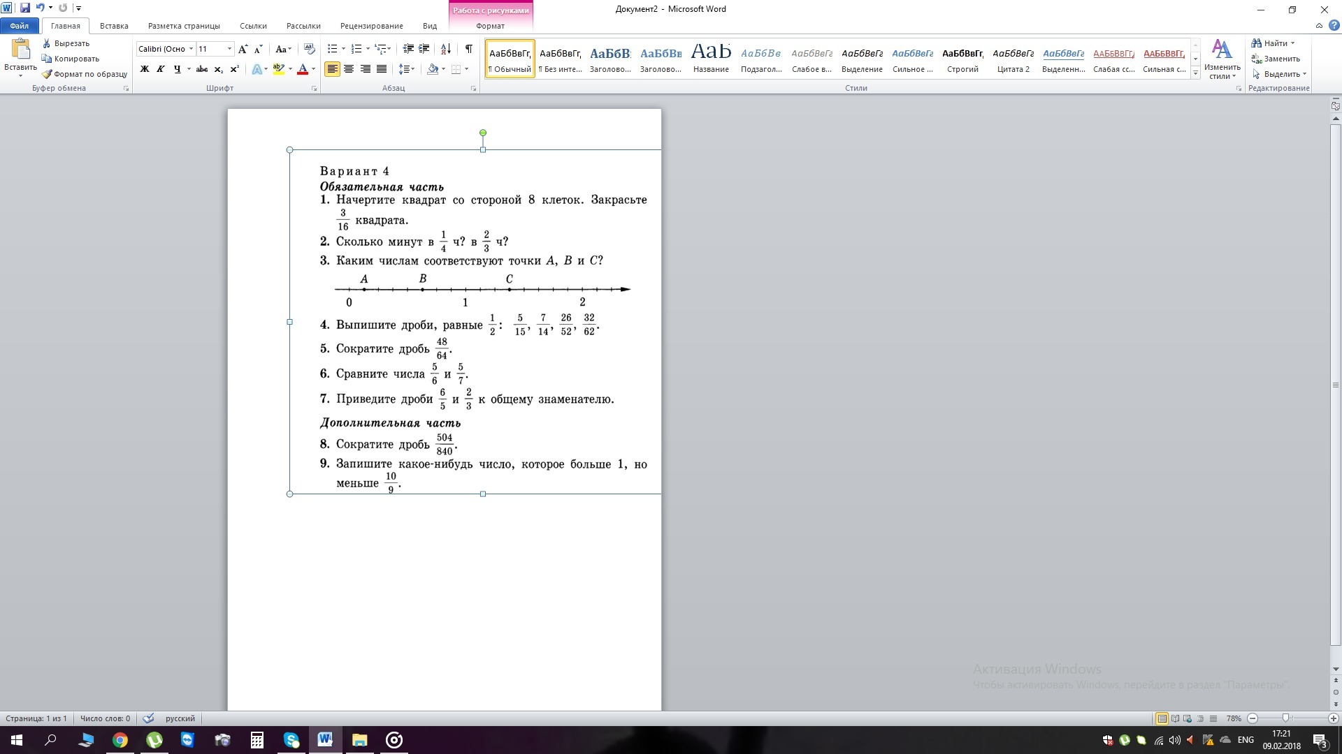Image resolution: width=1342 pixels, height=754 pixels.
Task: Open the font name dropdown
Action: (x=191, y=49)
